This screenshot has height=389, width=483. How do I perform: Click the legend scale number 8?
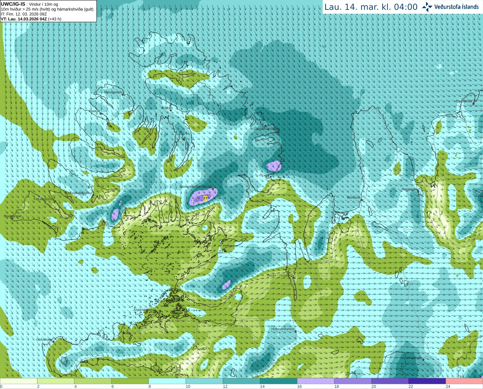[149, 386]
